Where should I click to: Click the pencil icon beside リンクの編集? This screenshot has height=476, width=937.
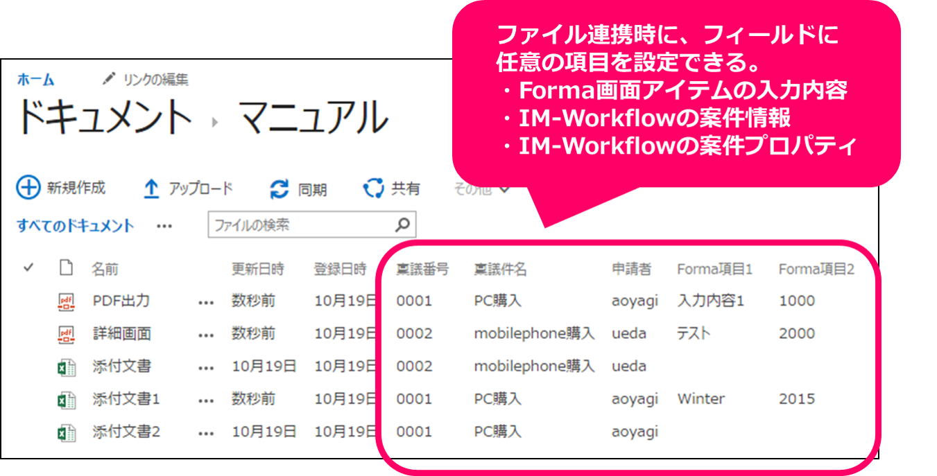point(108,79)
